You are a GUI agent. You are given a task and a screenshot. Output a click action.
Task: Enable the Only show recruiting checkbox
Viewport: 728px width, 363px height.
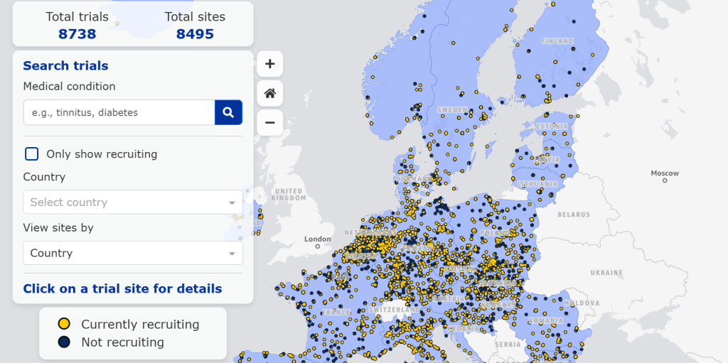tap(32, 154)
